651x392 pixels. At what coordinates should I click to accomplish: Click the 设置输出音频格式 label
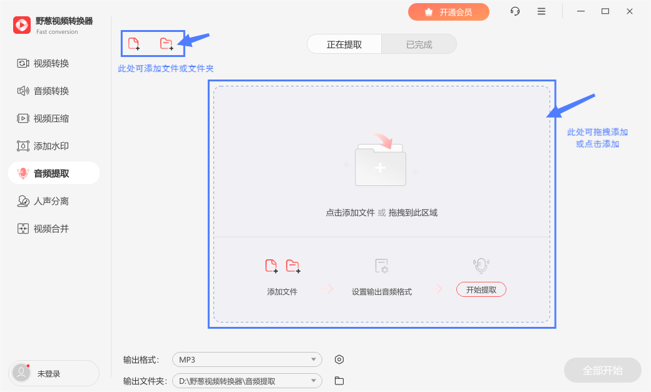382,292
